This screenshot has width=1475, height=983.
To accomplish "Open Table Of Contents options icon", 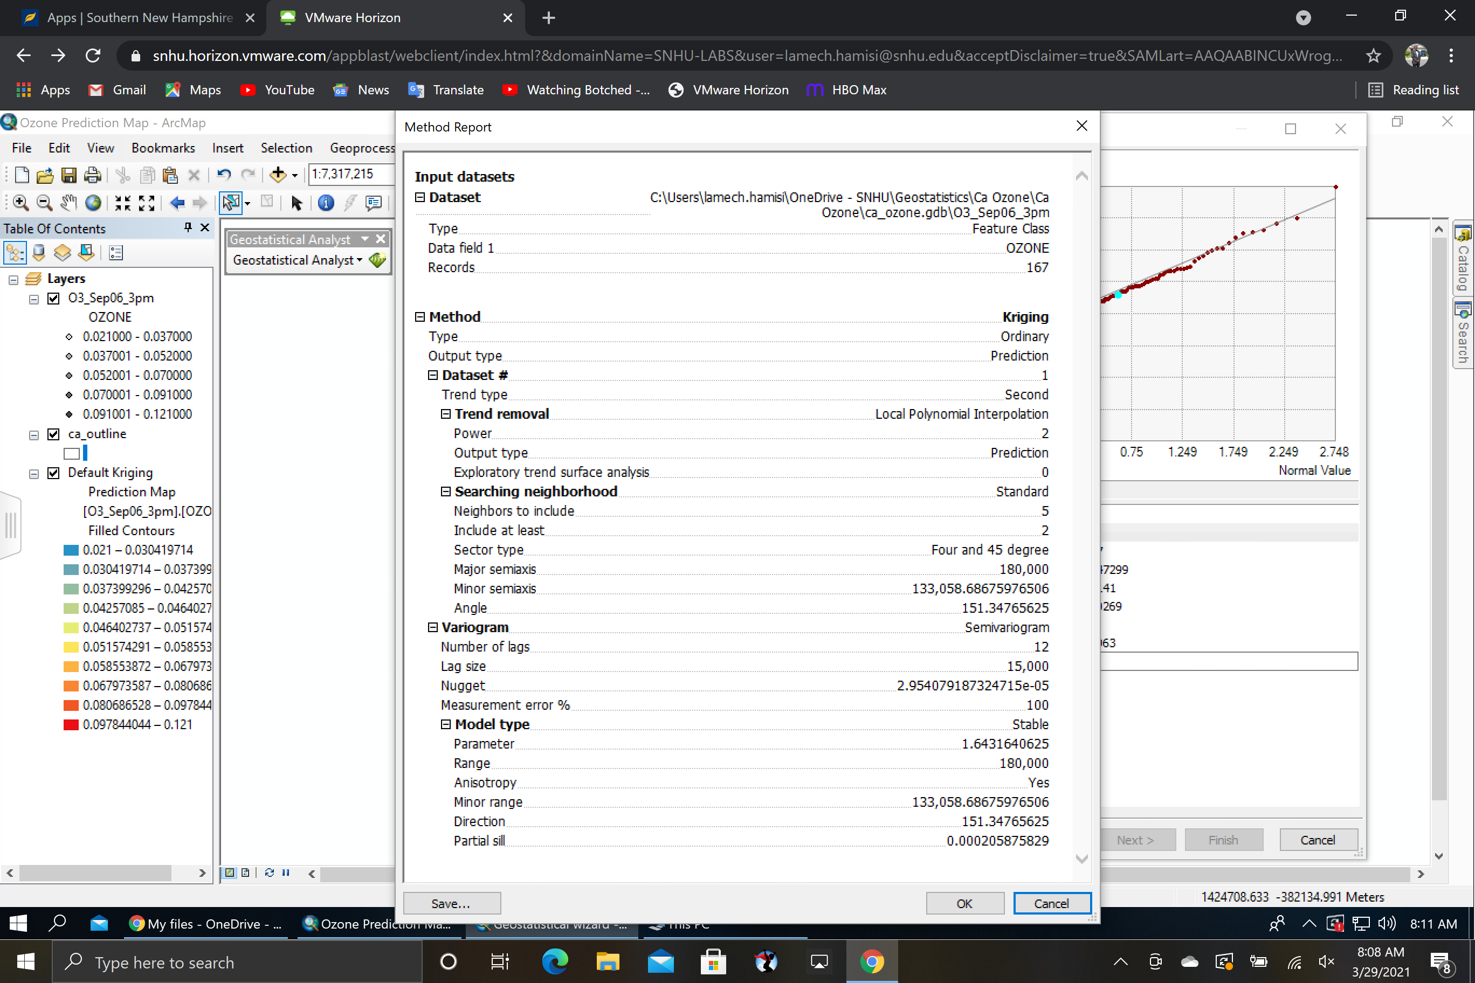I will (x=116, y=253).
